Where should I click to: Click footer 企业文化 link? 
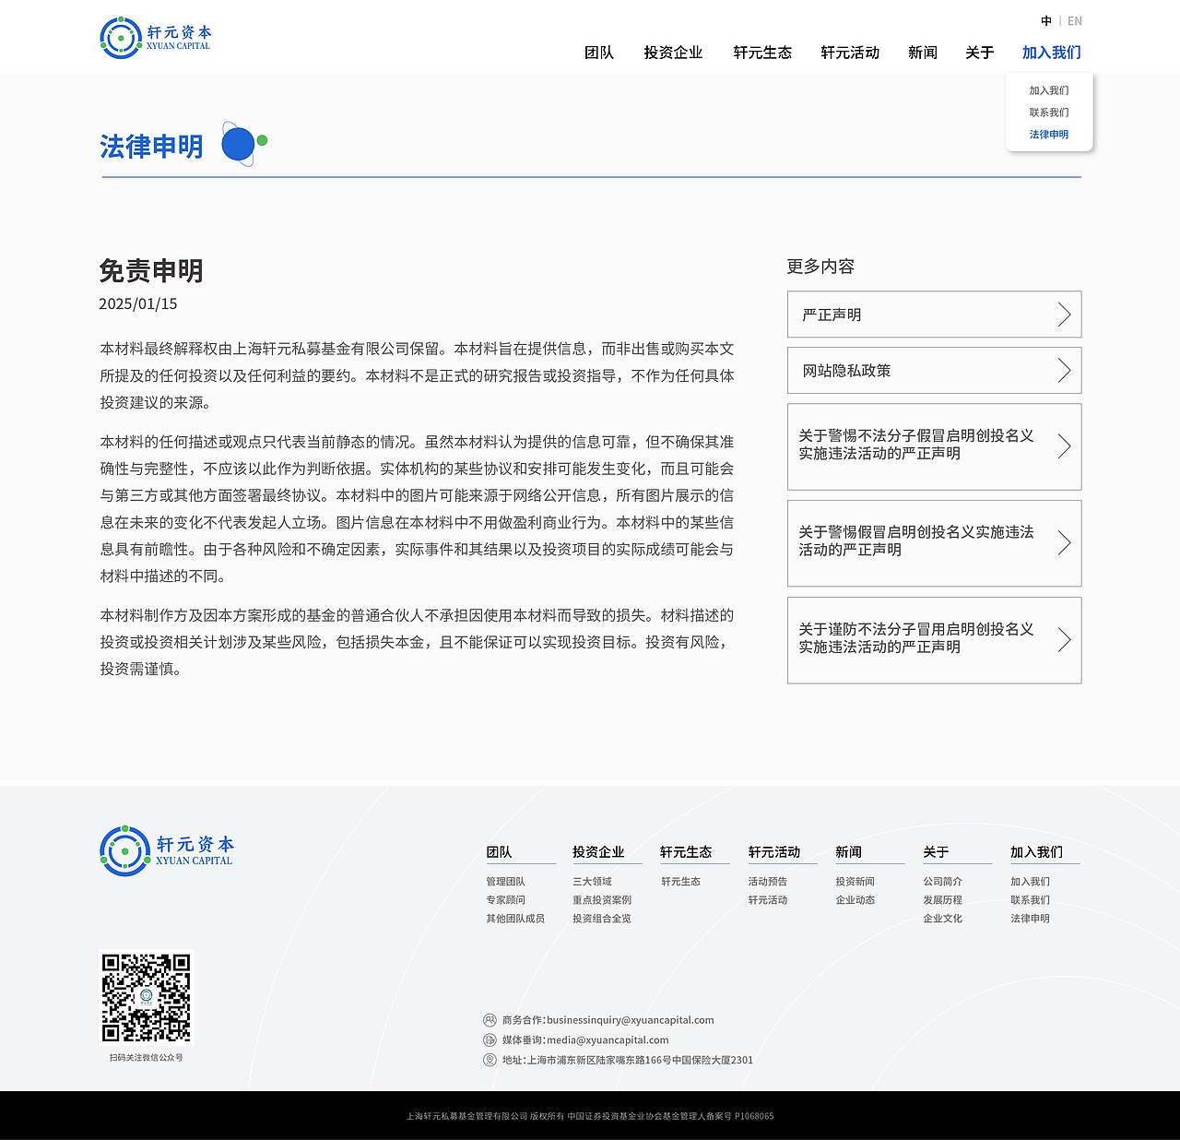click(x=943, y=919)
